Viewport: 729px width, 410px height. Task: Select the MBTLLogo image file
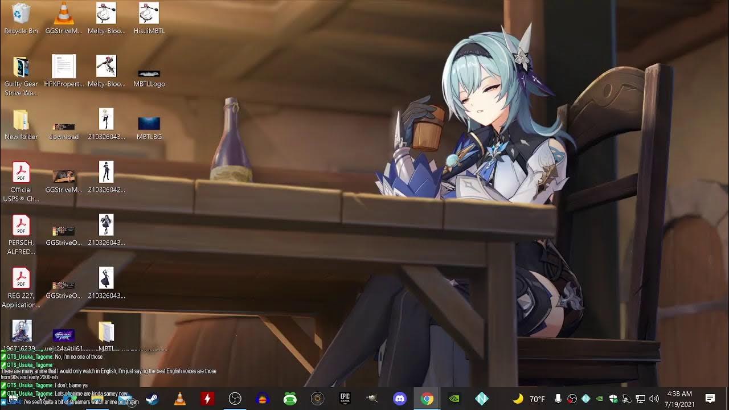coord(149,78)
